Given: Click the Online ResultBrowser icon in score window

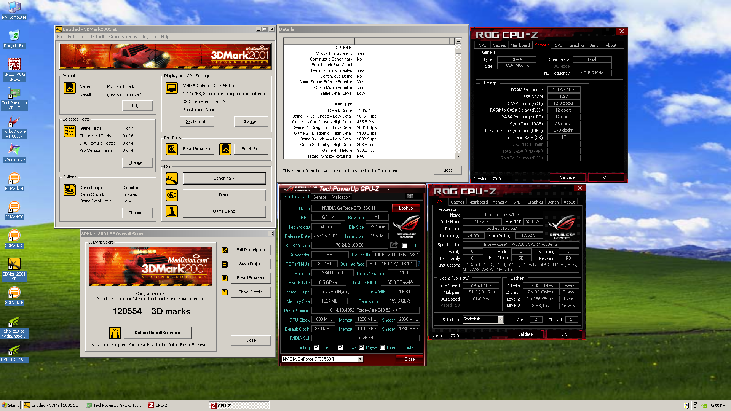Looking at the screenshot, I should click(115, 333).
